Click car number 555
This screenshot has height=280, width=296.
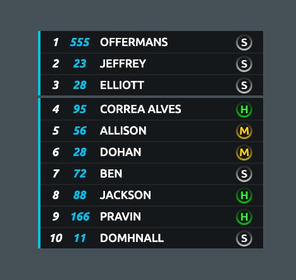[x=80, y=42]
